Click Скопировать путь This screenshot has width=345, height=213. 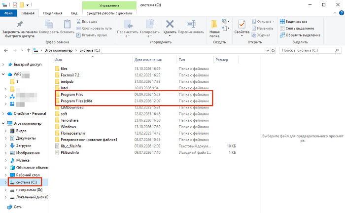point(94,29)
